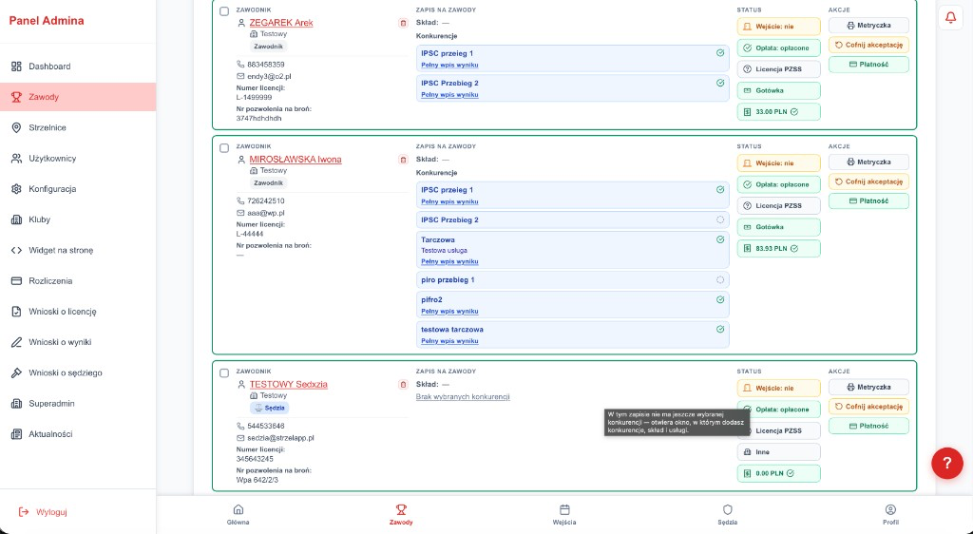
Task: Toggle the status circle on piro przebieg 1
Action: [720, 280]
